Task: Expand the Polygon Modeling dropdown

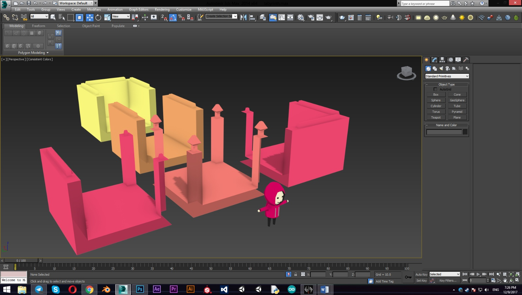Action: (x=33, y=53)
